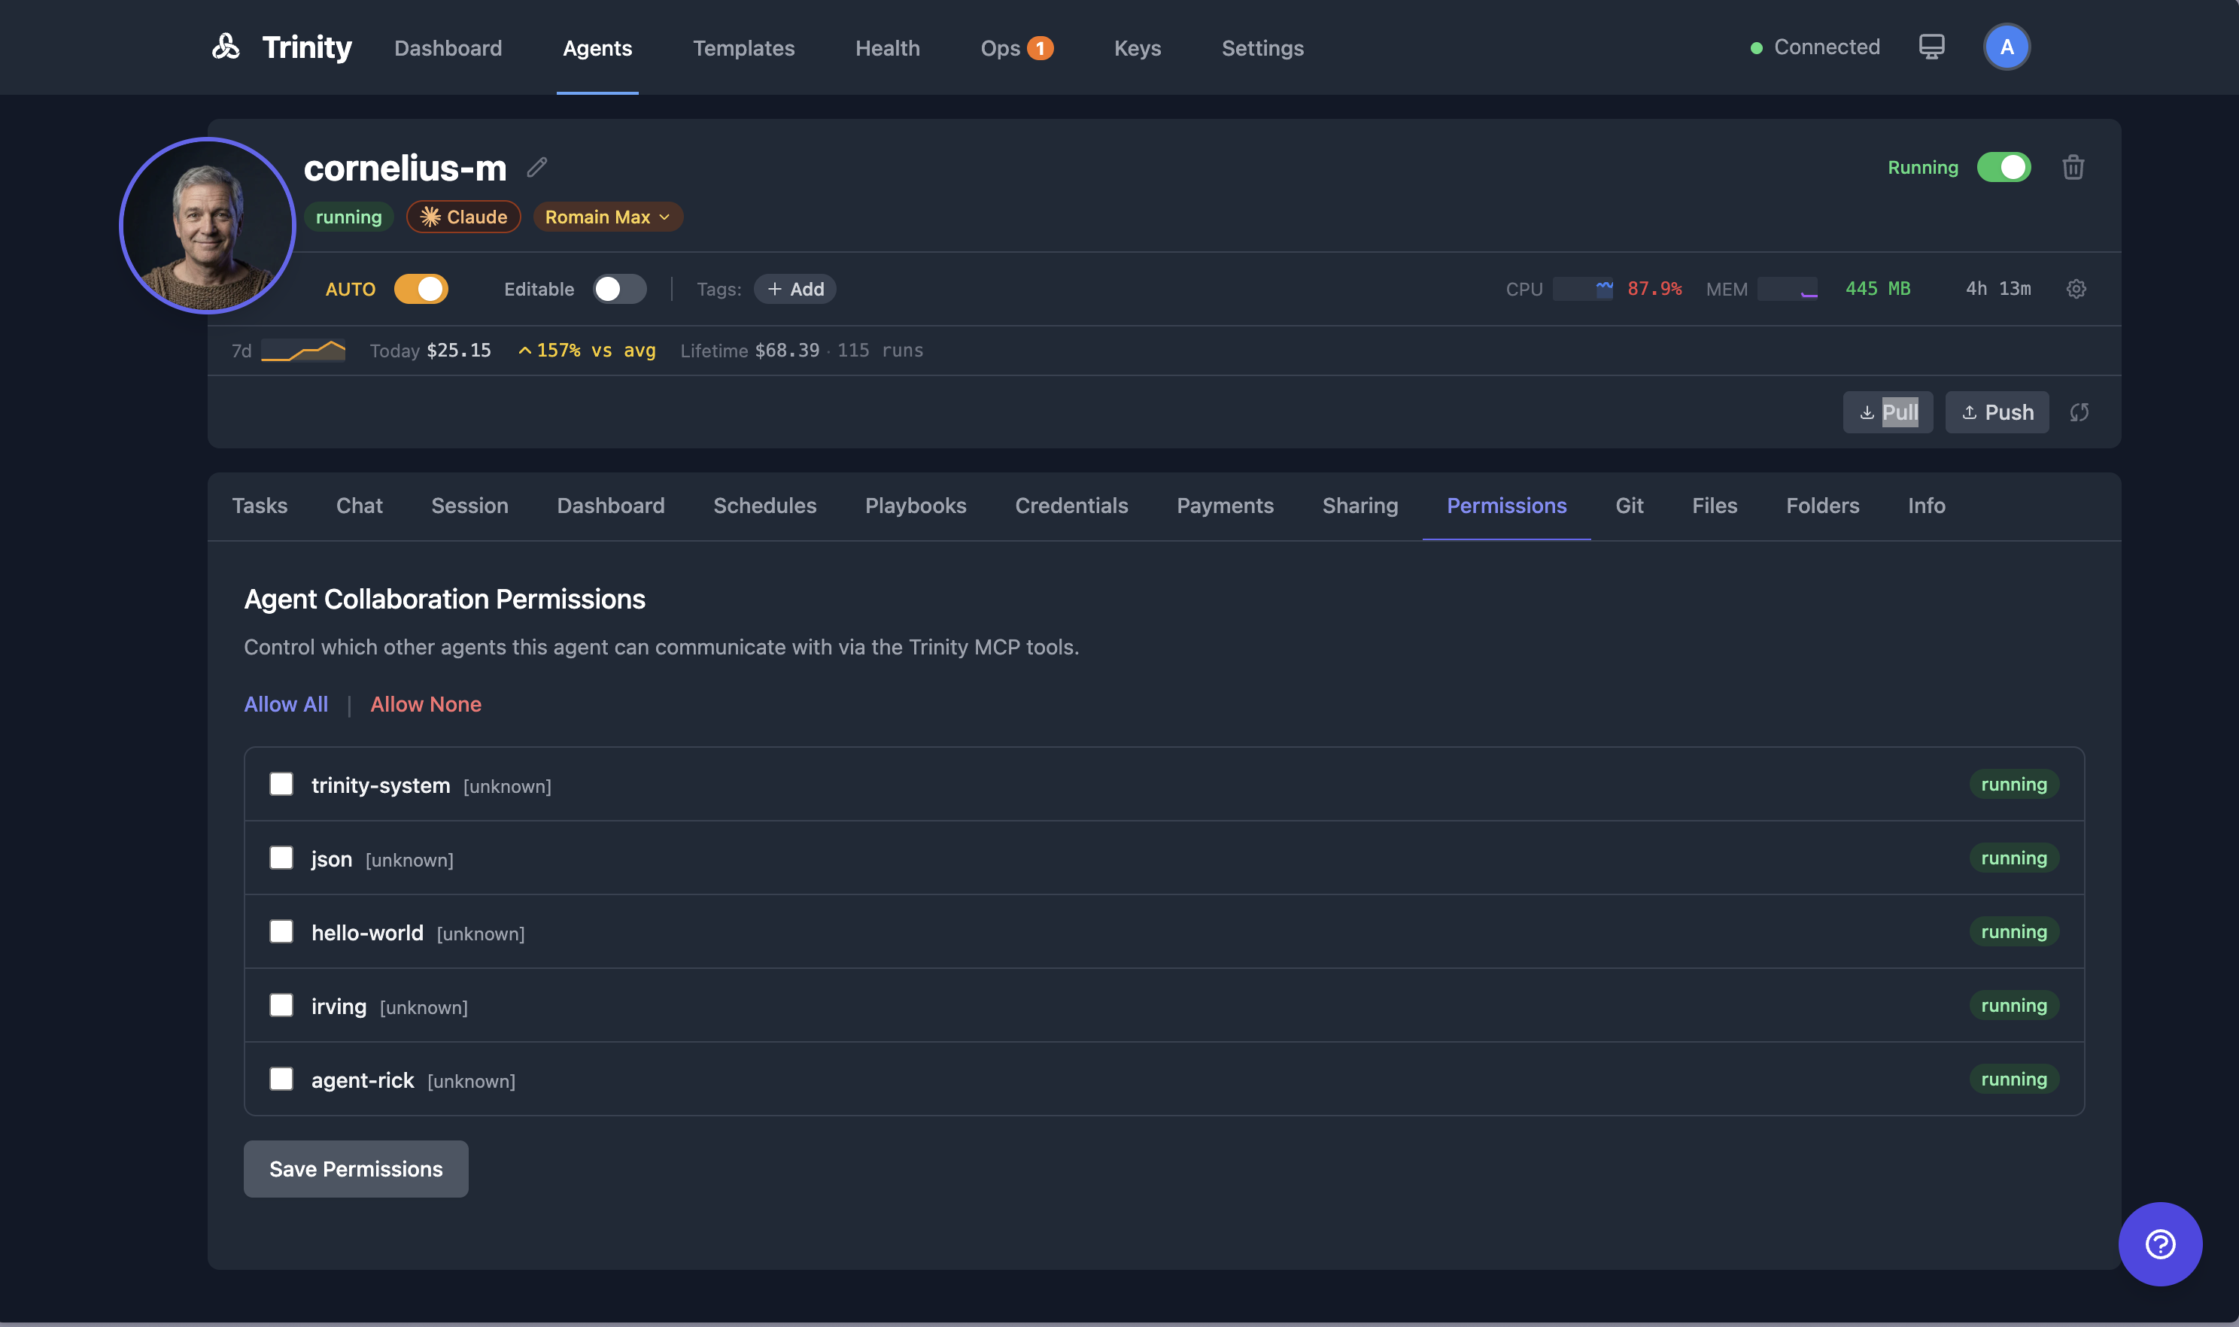Open the user avatar A menu
This screenshot has width=2239, height=1327.
[x=2007, y=47]
